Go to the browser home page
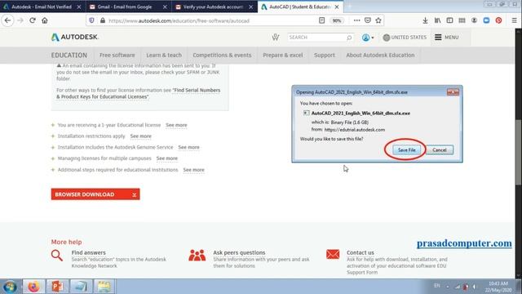The width and height of the screenshot is (522, 294). (45, 20)
